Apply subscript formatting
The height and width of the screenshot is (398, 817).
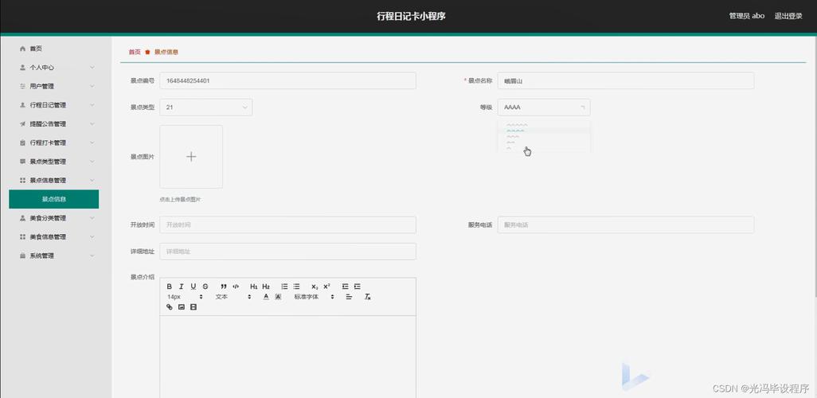point(315,287)
